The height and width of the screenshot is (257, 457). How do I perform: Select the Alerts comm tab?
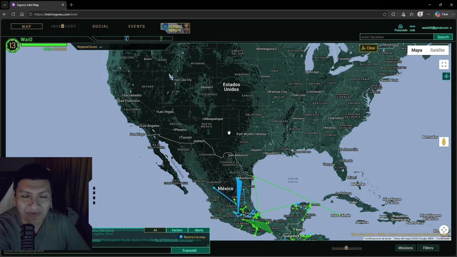199,230
